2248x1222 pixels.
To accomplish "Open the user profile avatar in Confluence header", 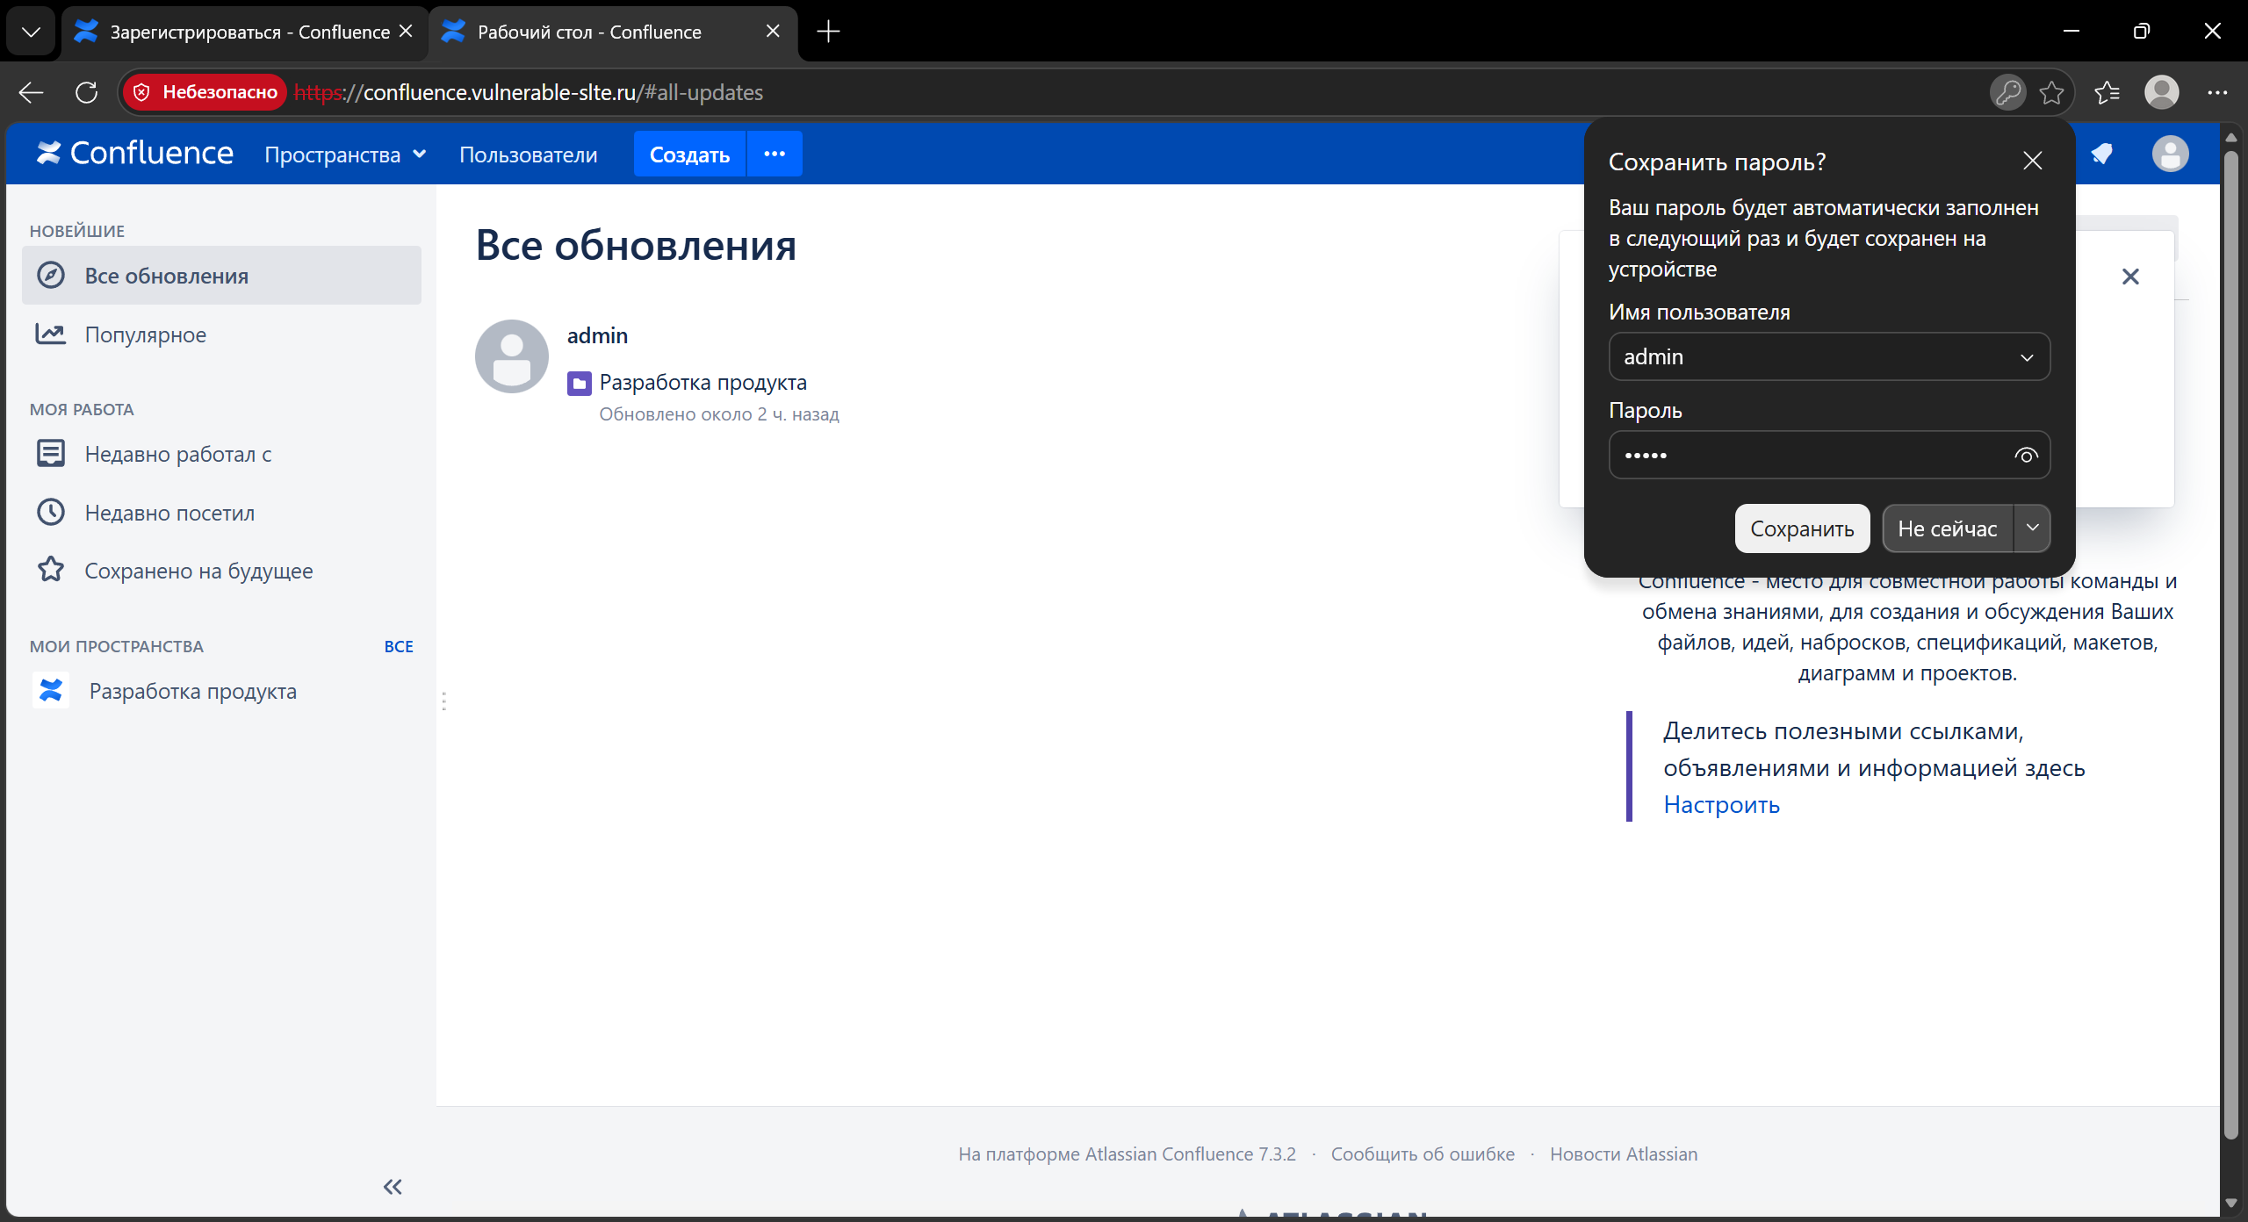I will pyautogui.click(x=2170, y=155).
